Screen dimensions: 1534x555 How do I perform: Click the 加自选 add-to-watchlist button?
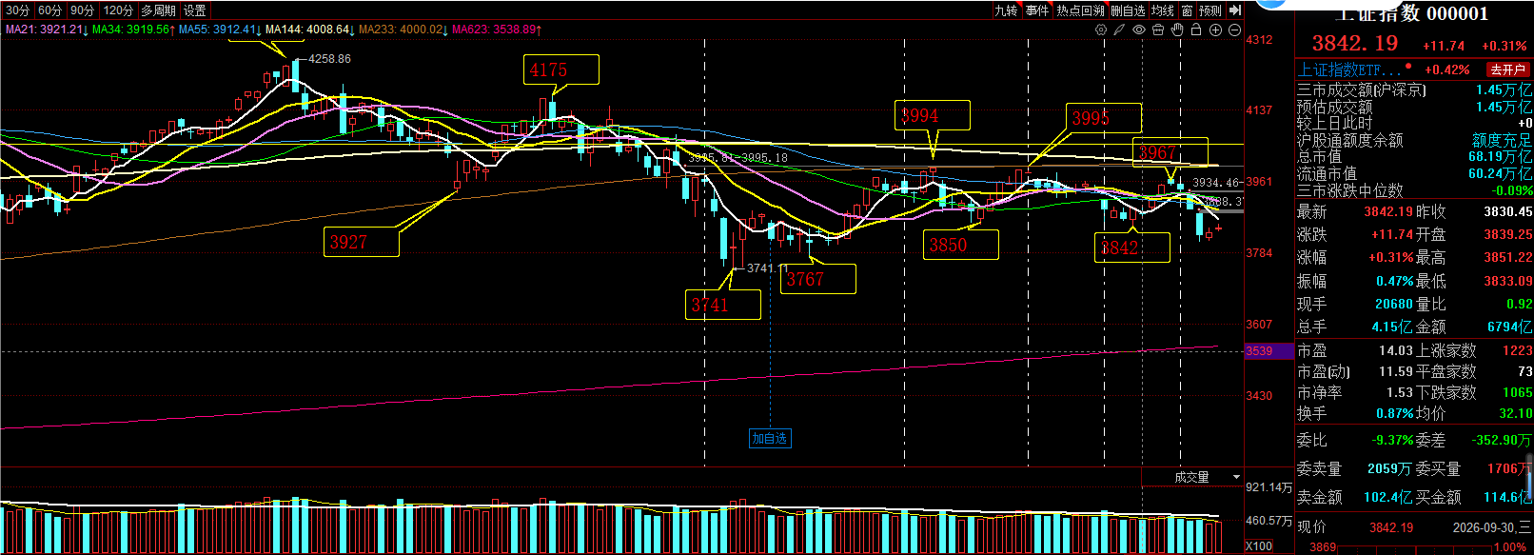click(x=770, y=439)
